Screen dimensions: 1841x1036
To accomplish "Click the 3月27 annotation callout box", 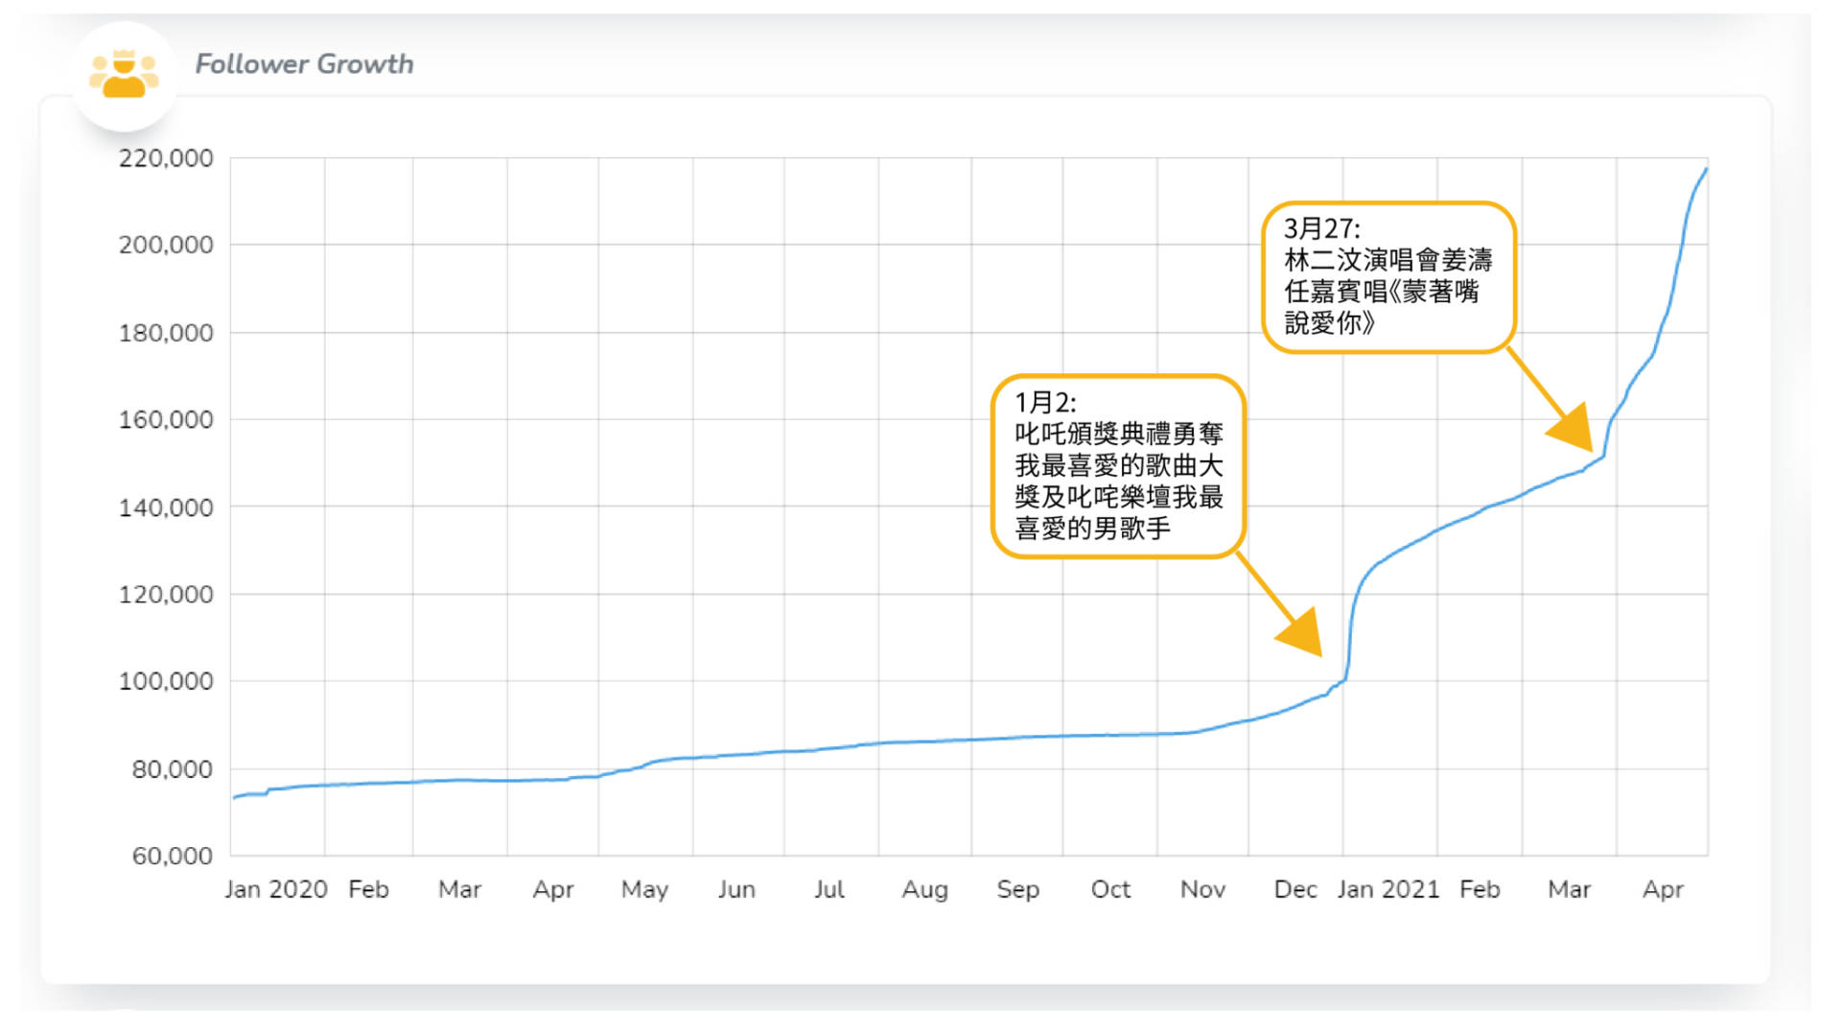I will click(x=1388, y=277).
